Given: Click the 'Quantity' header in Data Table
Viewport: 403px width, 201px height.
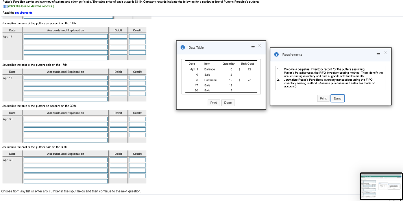Looking at the screenshot, I should [229, 64].
